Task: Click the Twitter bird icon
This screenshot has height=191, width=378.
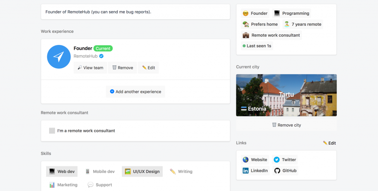Action: [x=276, y=160]
